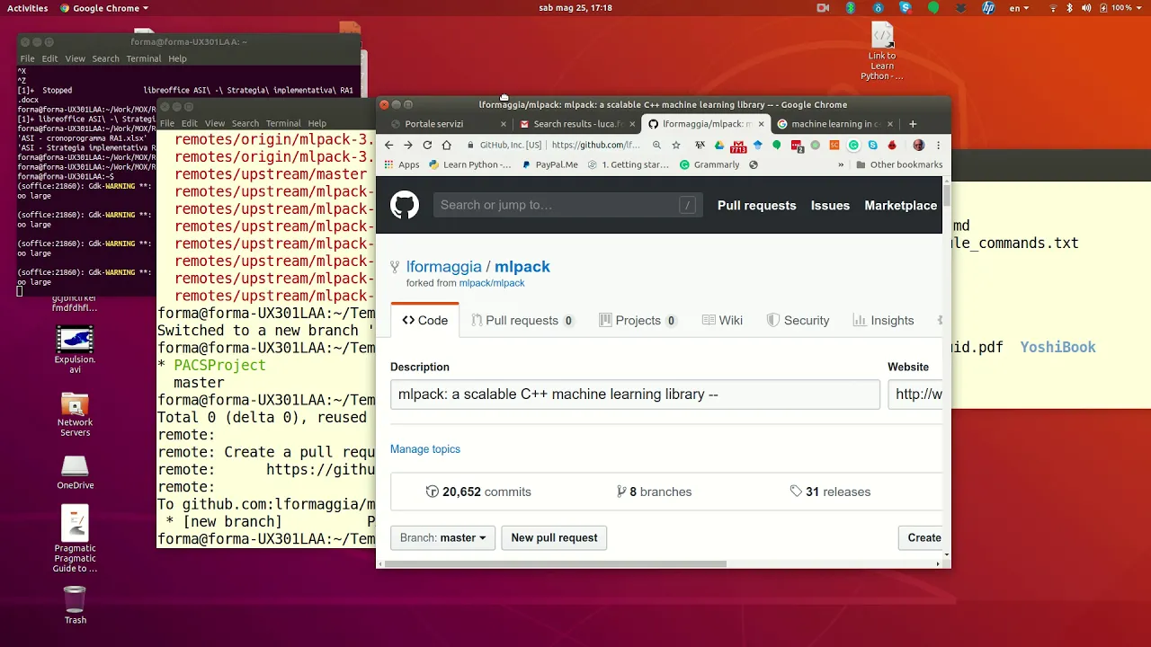The image size is (1151, 647).
Task: Open the new tab plus button
Action: (x=913, y=124)
